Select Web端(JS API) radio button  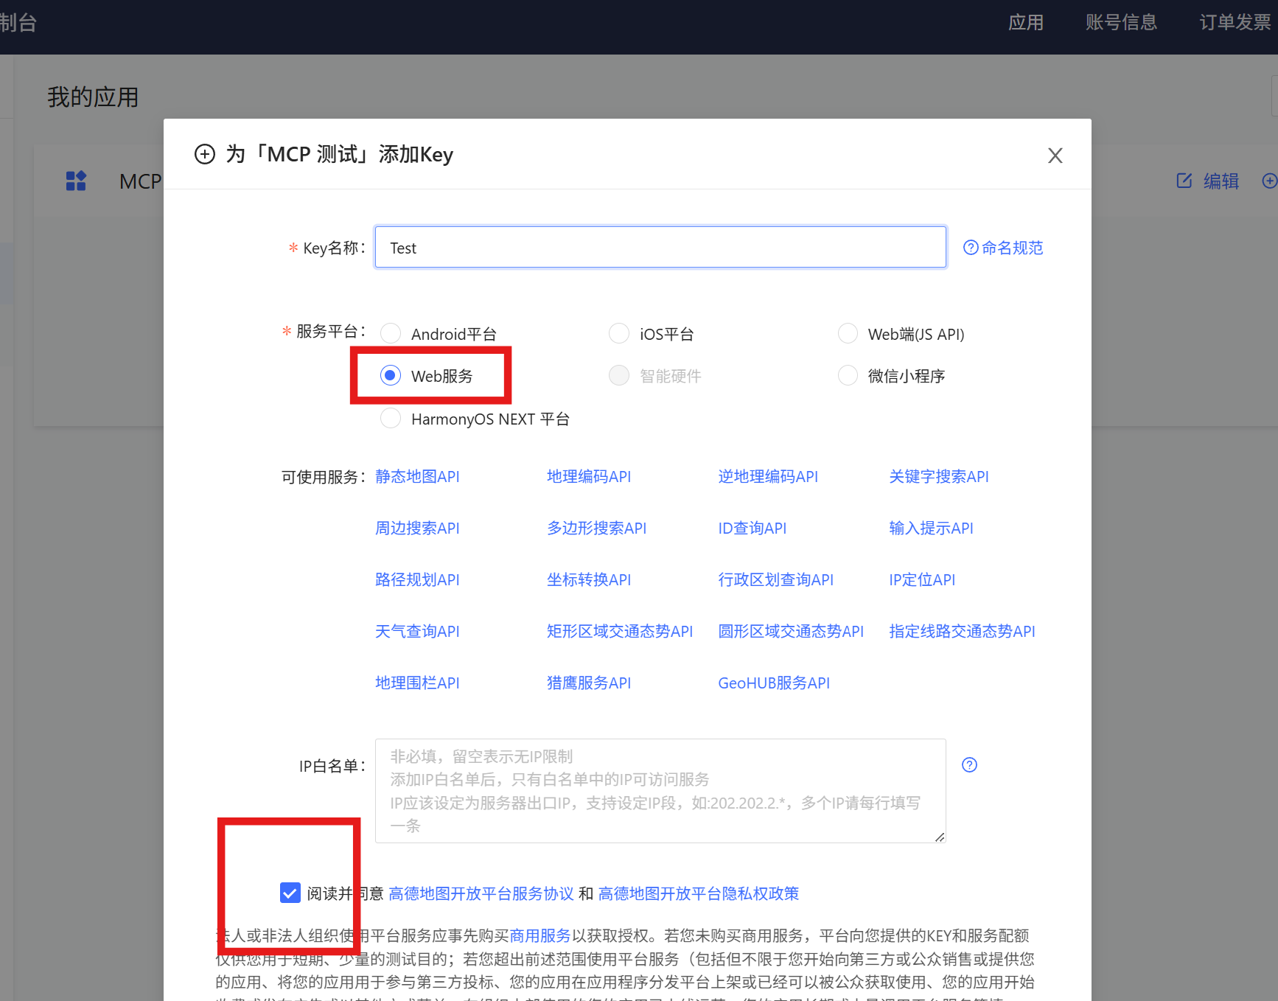pyautogui.click(x=848, y=334)
